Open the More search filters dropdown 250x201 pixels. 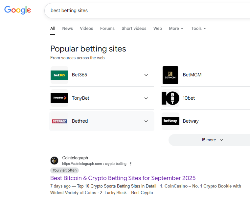(176, 29)
